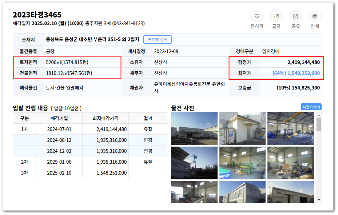Image resolution: width=338 pixels, height=215 pixels.
Task: Click the photo scrollbar up arrow
Action: click(x=319, y=115)
